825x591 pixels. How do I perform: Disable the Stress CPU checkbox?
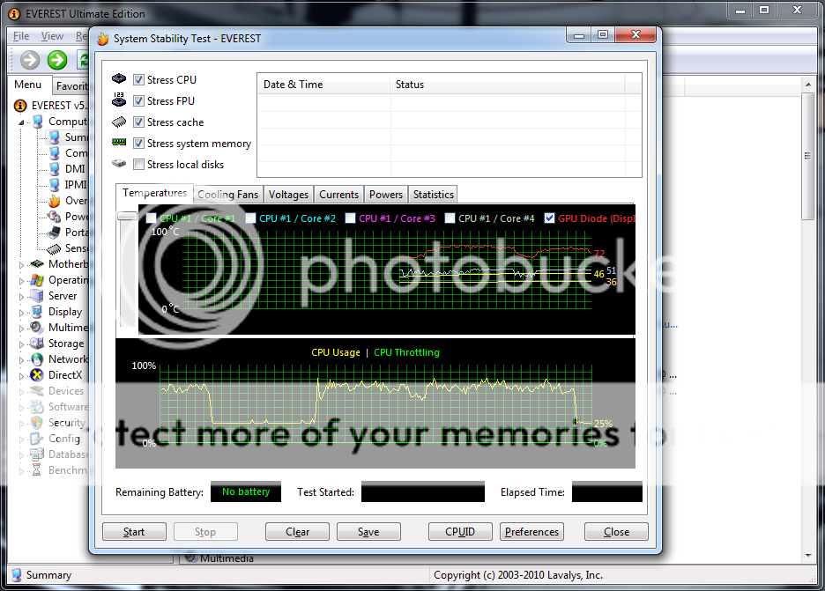click(138, 80)
